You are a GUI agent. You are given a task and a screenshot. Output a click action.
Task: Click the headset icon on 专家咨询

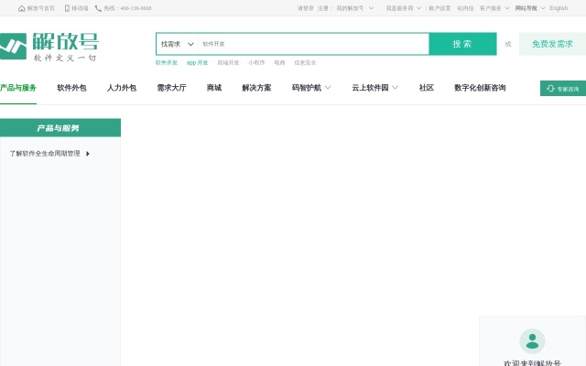tap(550, 89)
